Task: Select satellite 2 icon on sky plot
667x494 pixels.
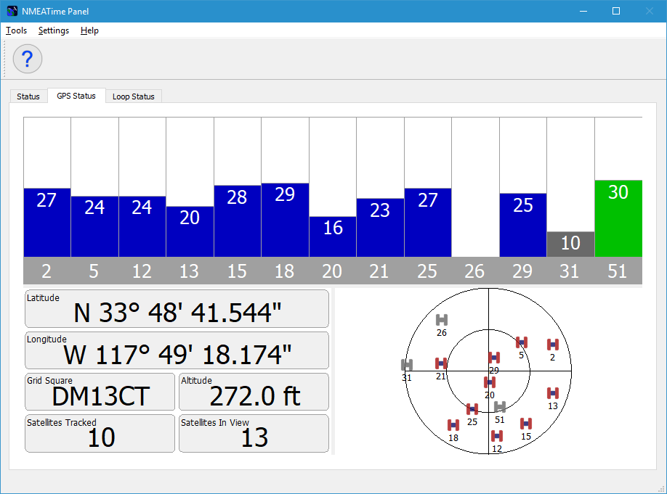Action: tap(553, 345)
